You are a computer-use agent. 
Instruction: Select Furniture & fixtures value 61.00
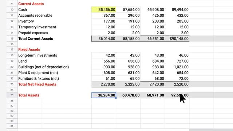tap(110, 79)
